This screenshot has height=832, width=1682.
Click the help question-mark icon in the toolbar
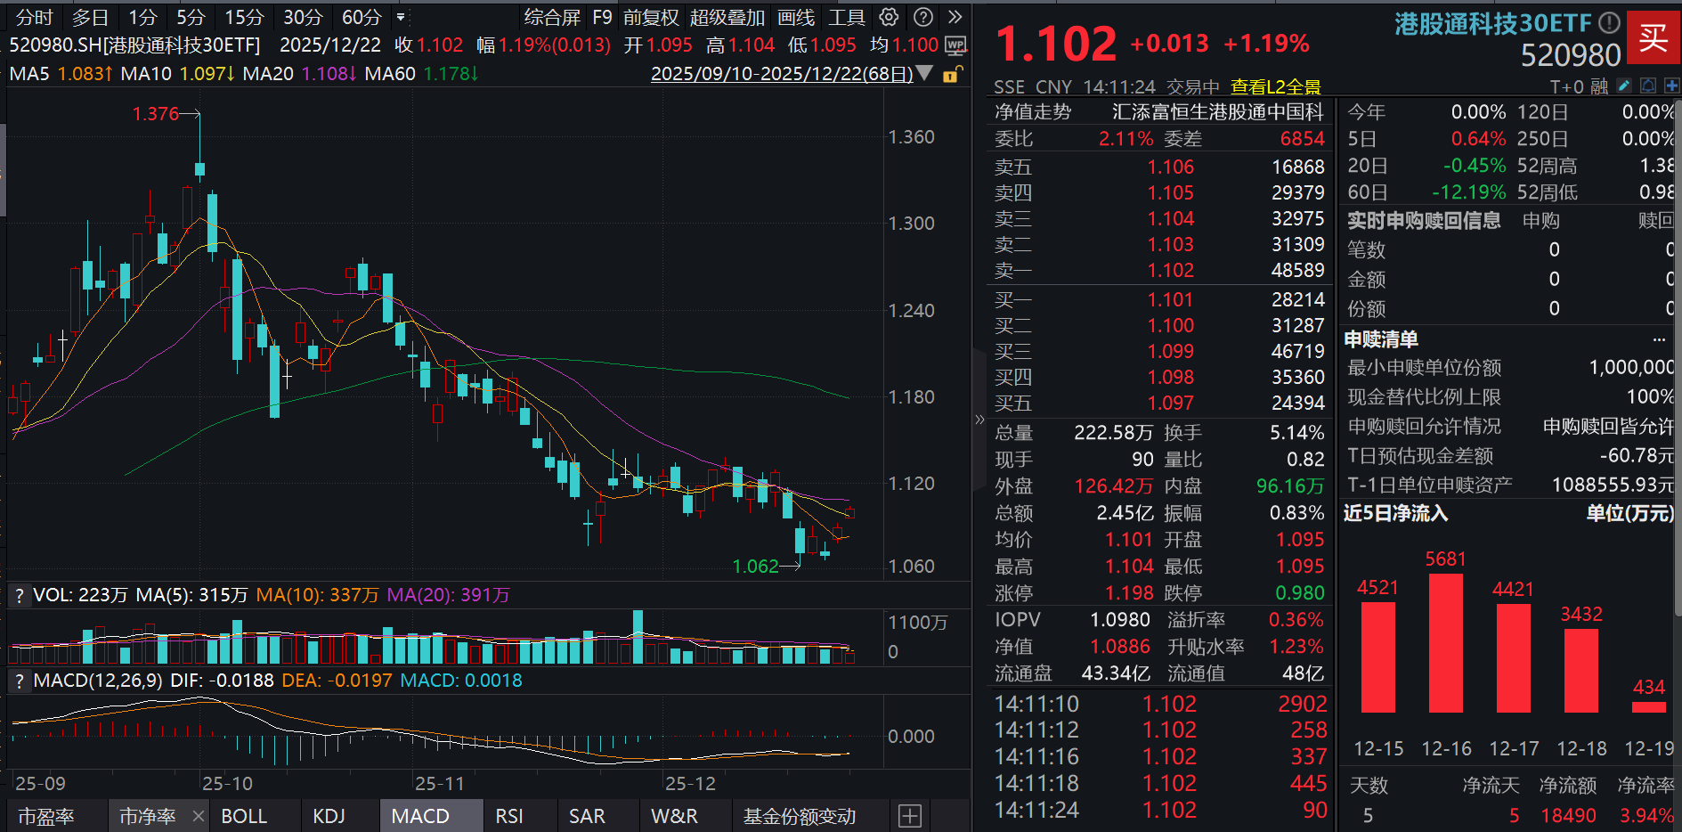[923, 17]
